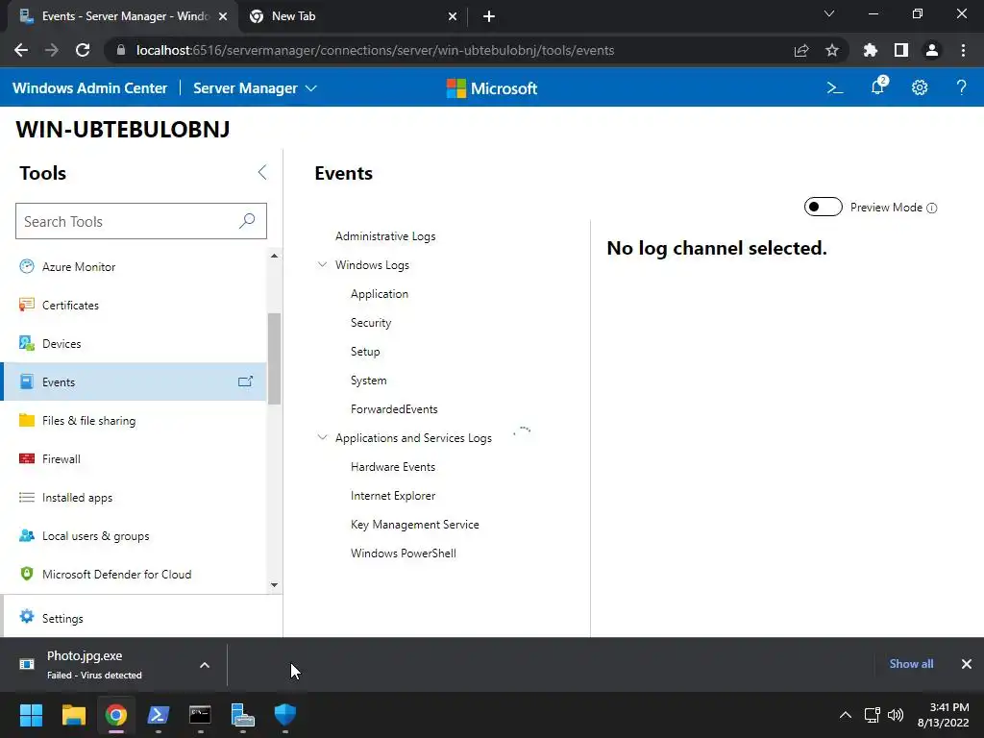Collapse the Windows Logs tree node
The height and width of the screenshot is (738, 984).
coord(323,265)
